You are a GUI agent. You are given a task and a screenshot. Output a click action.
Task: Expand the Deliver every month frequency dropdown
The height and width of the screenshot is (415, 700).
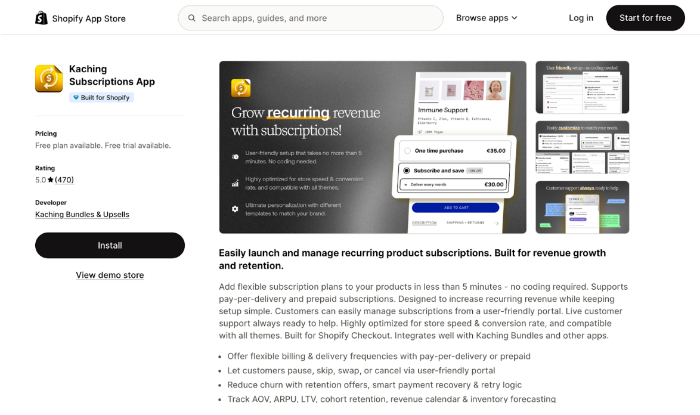click(406, 184)
